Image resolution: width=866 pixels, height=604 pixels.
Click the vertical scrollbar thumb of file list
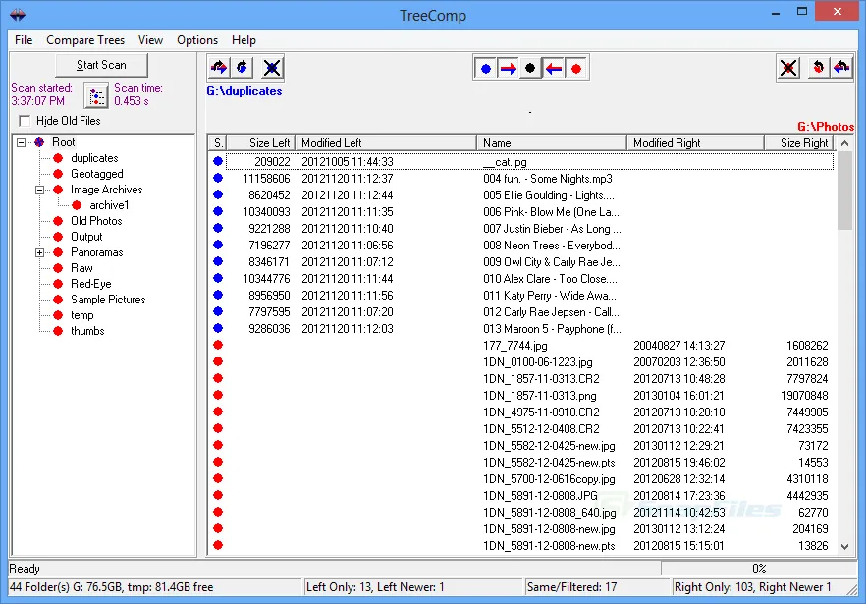click(844, 191)
